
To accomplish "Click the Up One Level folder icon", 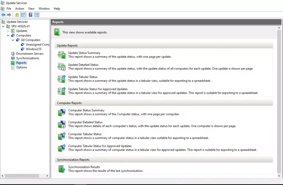I will (17, 15).
